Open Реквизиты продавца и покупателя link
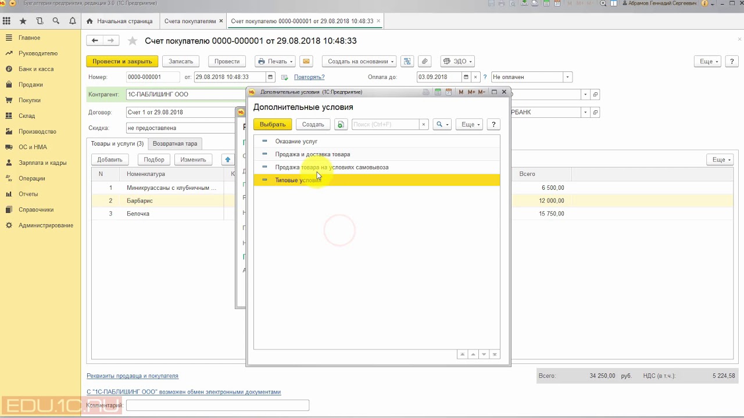This screenshot has width=744, height=418. pyautogui.click(x=133, y=376)
